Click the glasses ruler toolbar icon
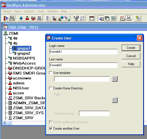Screen dimensions: 147x139 pyautogui.click(x=129, y=18)
